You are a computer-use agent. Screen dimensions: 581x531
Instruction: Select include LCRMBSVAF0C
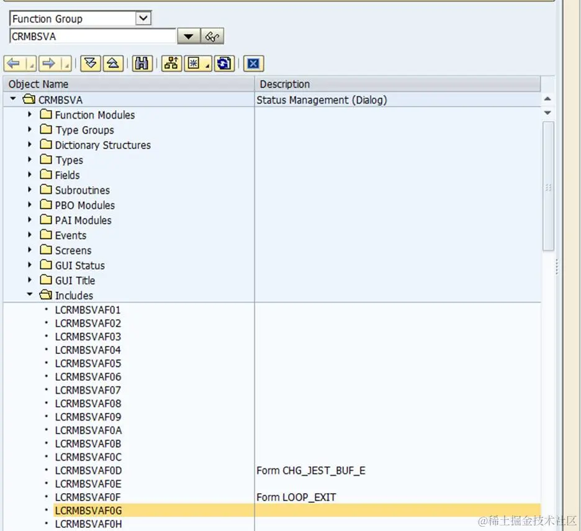(88, 457)
